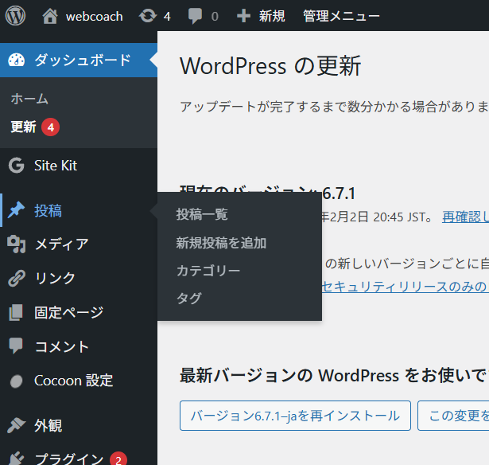This screenshot has height=465, width=489.
Task: Click the 再確認 link
Action: pos(465,217)
